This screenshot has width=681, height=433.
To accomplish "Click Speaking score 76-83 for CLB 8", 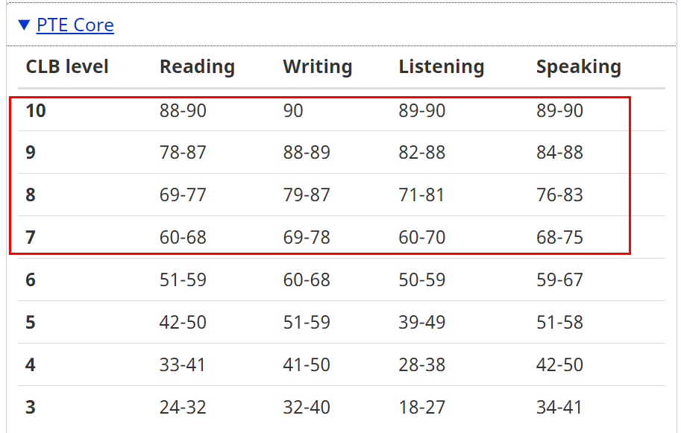I will click(x=559, y=195).
